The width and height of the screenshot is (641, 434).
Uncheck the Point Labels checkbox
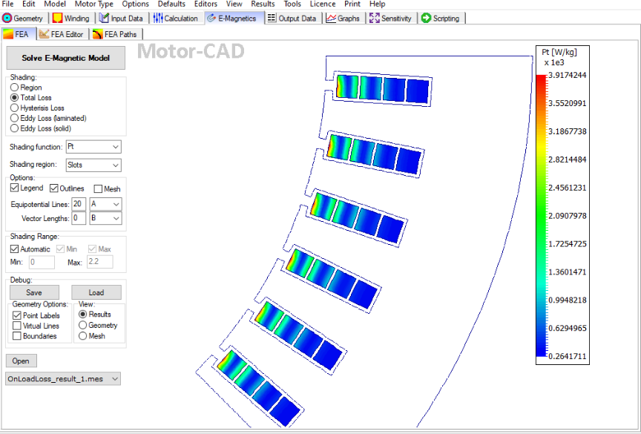pos(17,315)
